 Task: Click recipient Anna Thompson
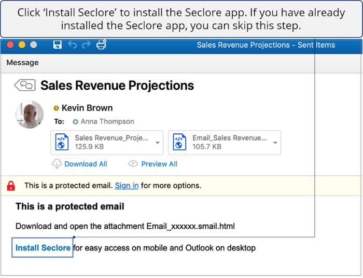[x=107, y=121]
